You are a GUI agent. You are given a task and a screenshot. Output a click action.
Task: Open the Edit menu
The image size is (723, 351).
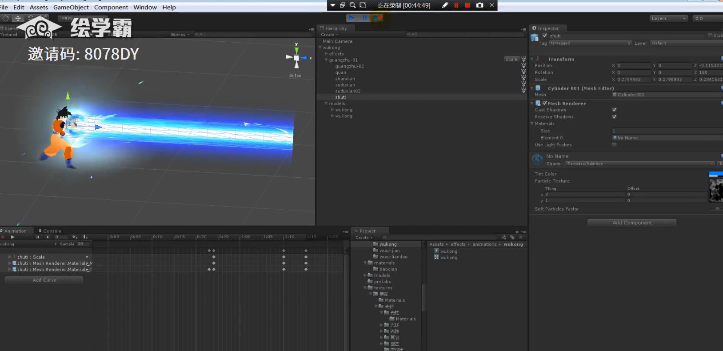19,7
